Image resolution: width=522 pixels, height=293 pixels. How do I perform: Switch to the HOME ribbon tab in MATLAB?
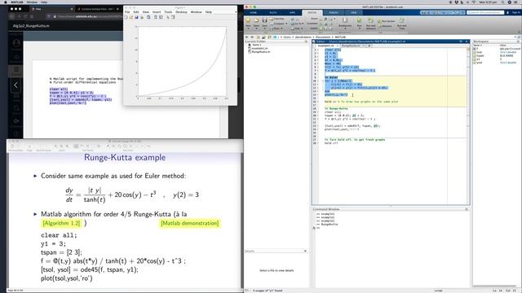(254, 13)
